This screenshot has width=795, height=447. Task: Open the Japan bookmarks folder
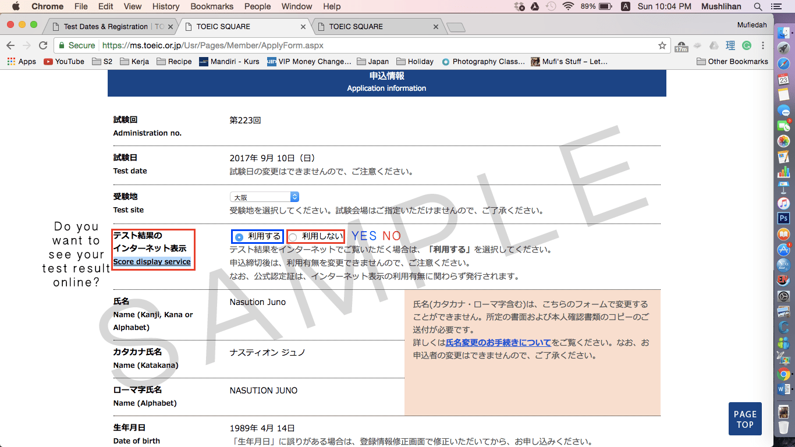pos(372,62)
